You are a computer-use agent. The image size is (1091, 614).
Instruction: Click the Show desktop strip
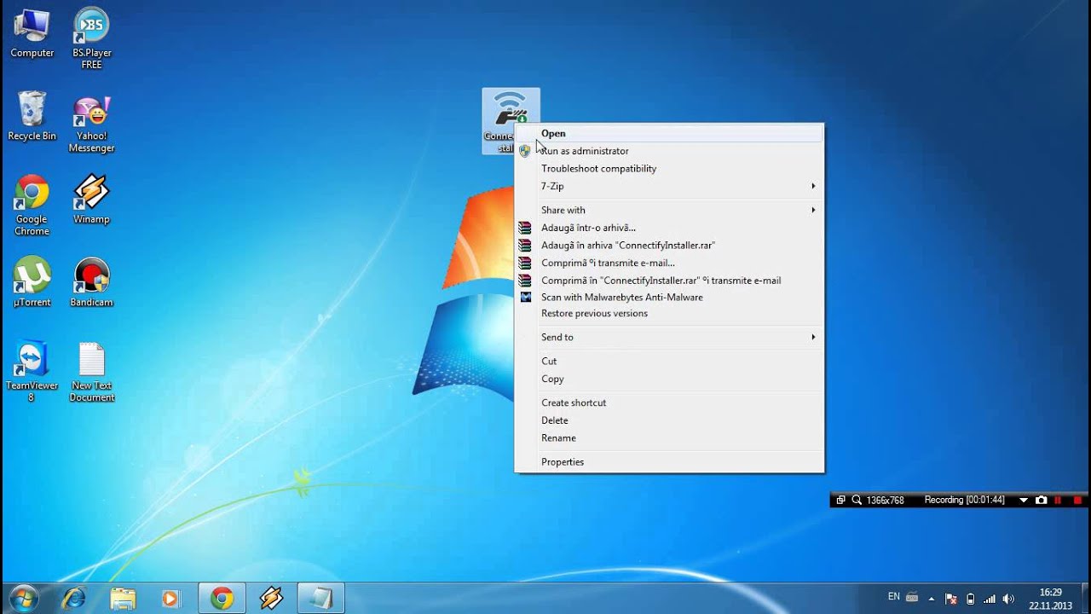1084,599
